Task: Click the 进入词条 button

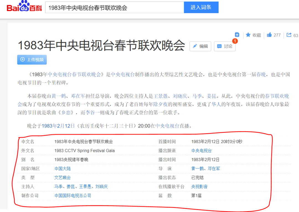Action: [x=201, y=7]
